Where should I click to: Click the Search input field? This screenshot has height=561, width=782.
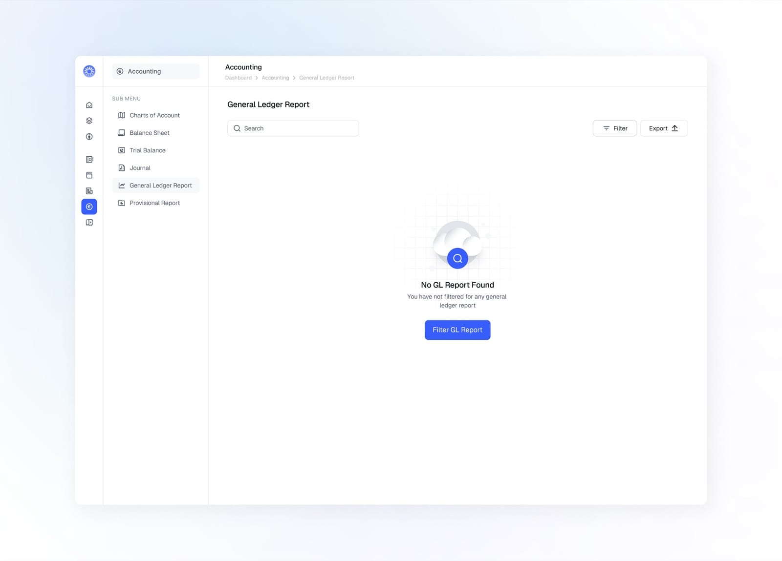(x=293, y=128)
